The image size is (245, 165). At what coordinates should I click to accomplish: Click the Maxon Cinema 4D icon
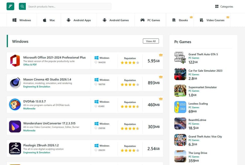(x=15, y=83)
